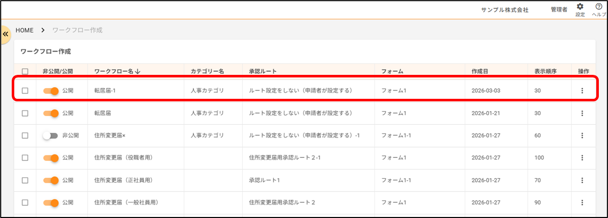Click the 作成日 column header
608x218 pixels.
point(480,72)
